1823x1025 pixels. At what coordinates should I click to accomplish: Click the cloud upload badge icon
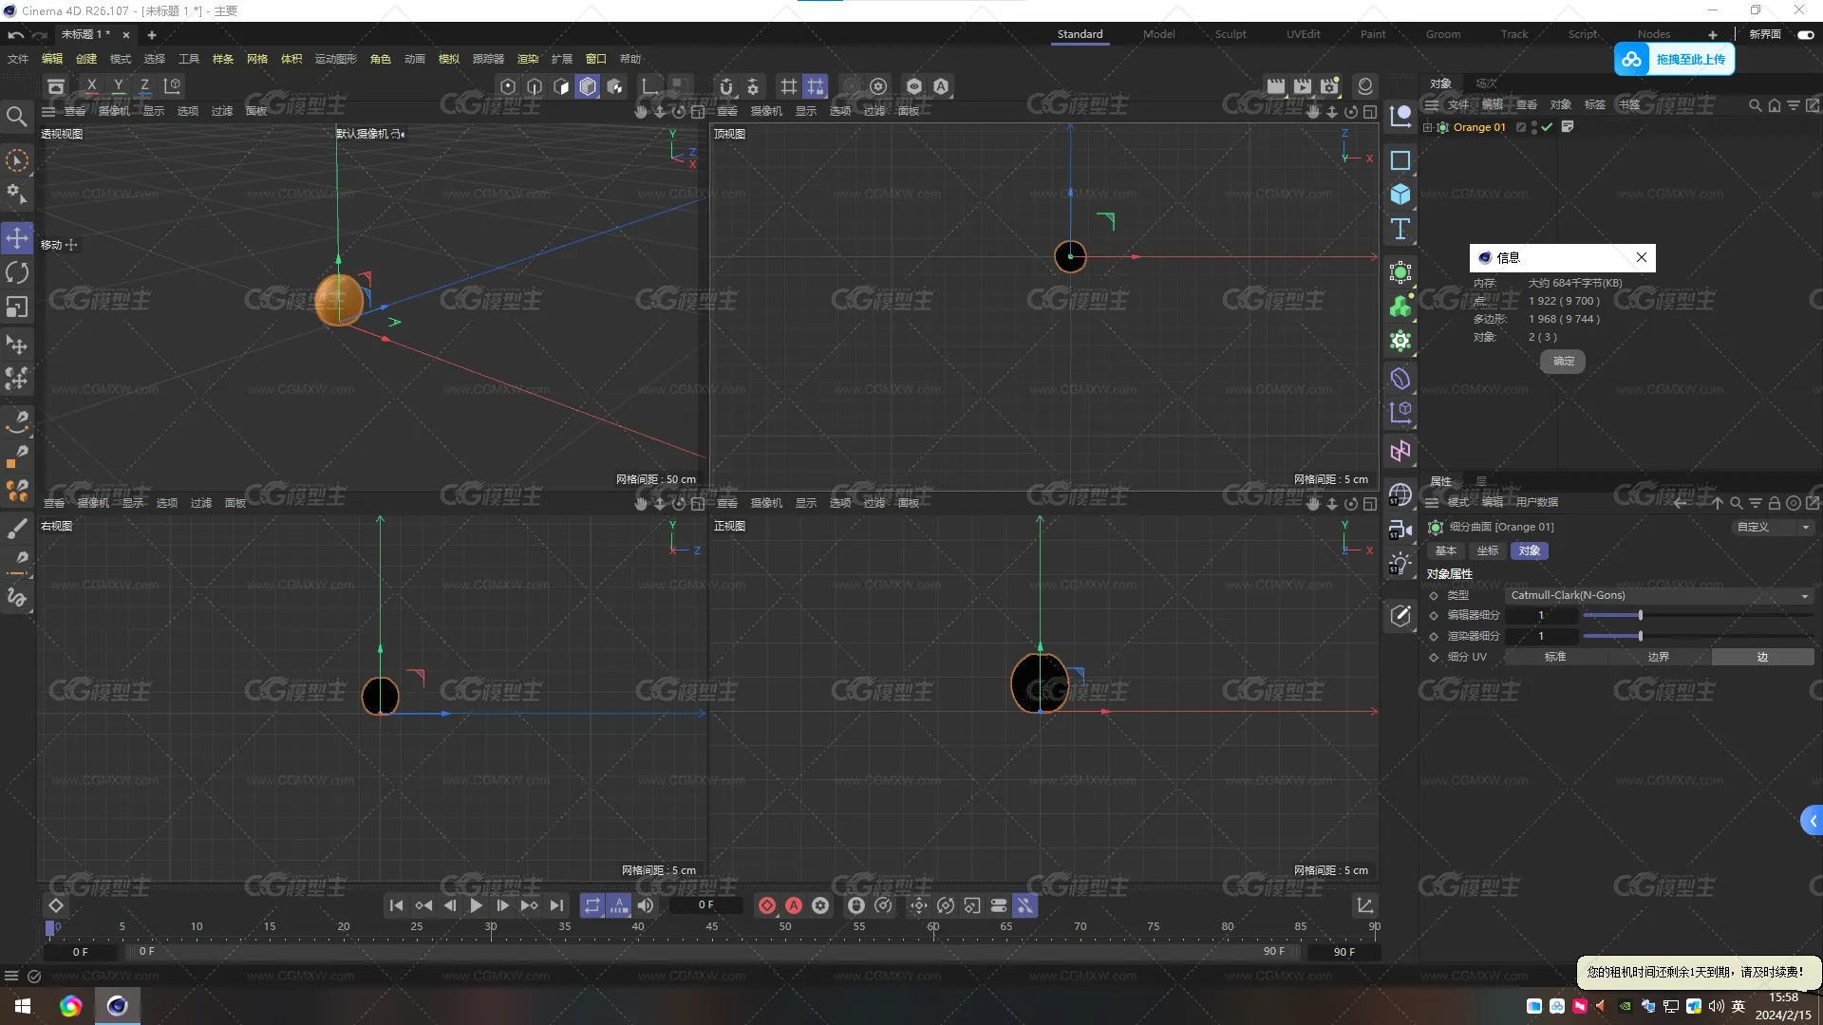tap(1631, 59)
